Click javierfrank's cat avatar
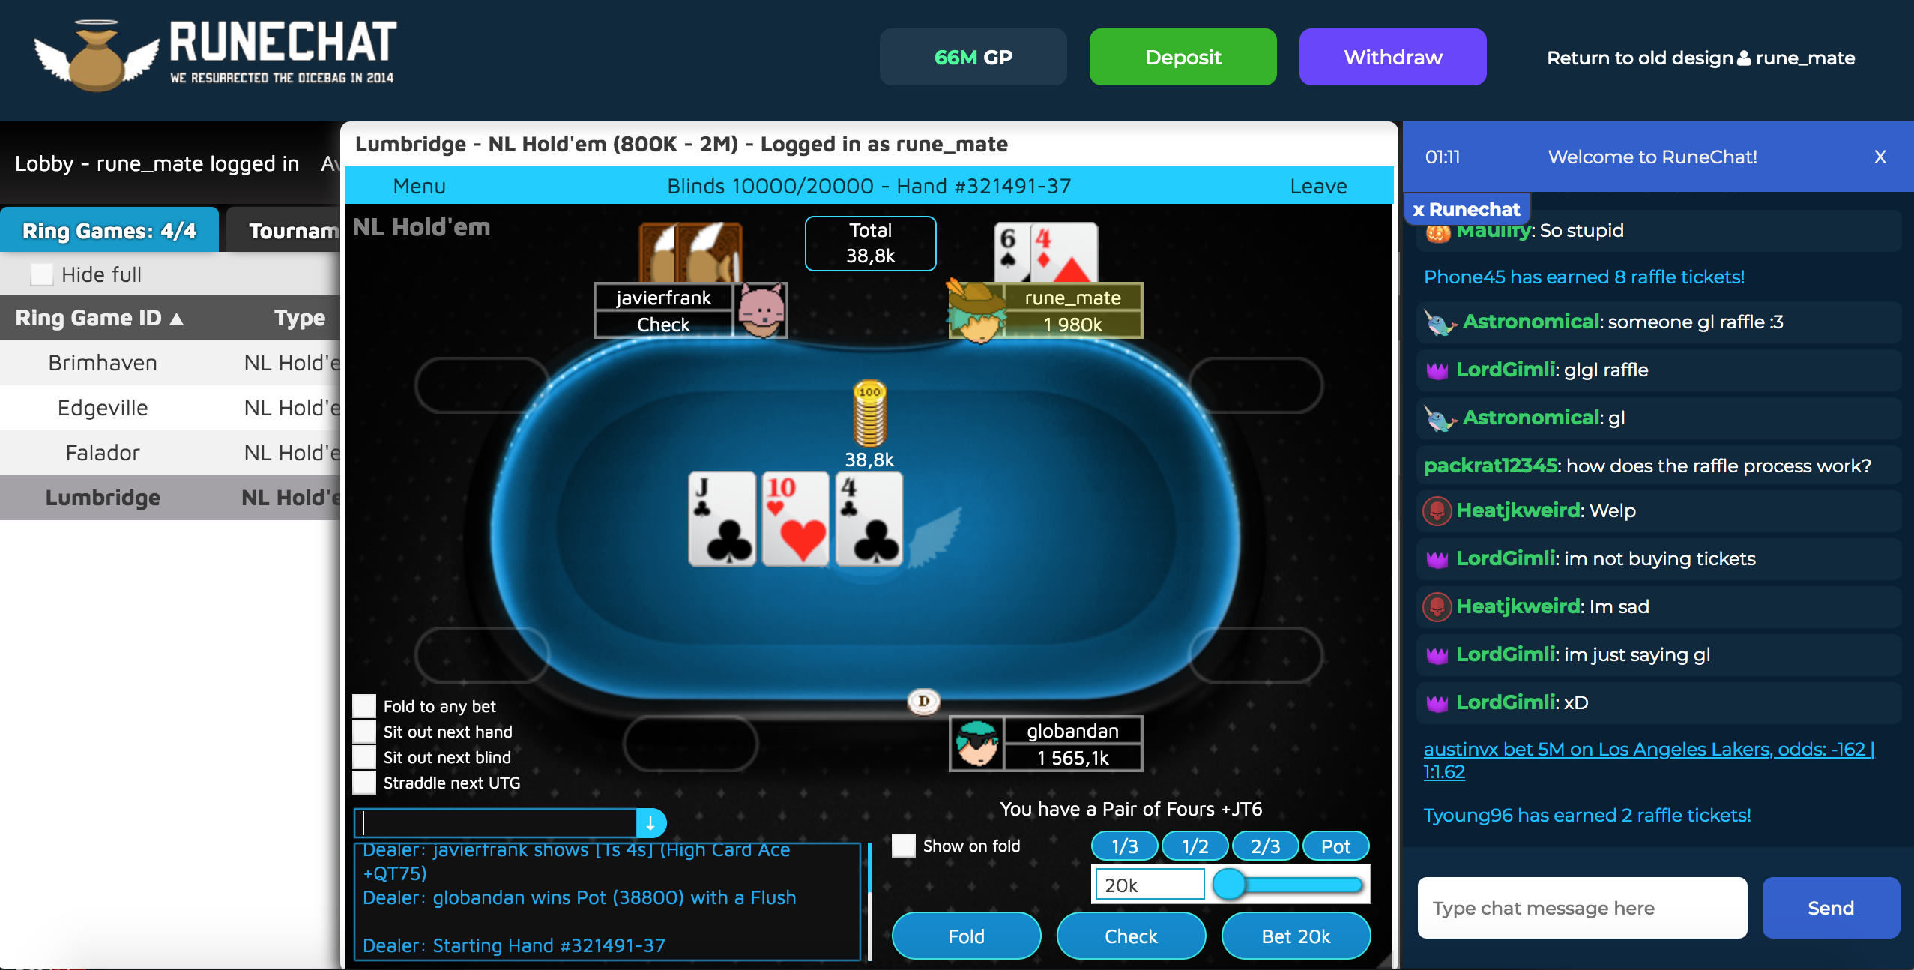The image size is (1914, 970). click(761, 310)
